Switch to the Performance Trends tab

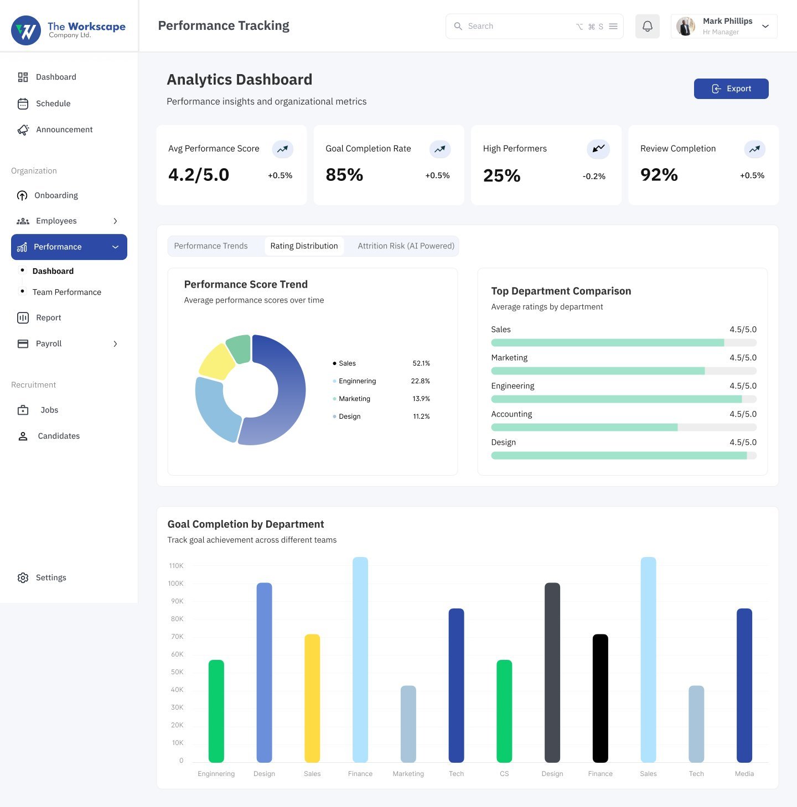coord(211,246)
